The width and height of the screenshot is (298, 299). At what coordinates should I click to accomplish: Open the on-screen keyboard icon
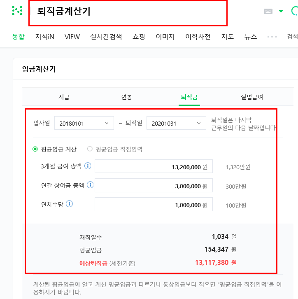[x=268, y=12]
